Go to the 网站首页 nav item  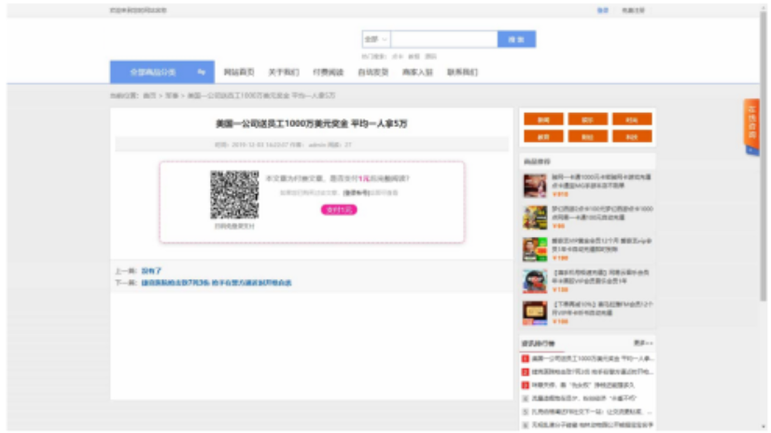click(239, 72)
